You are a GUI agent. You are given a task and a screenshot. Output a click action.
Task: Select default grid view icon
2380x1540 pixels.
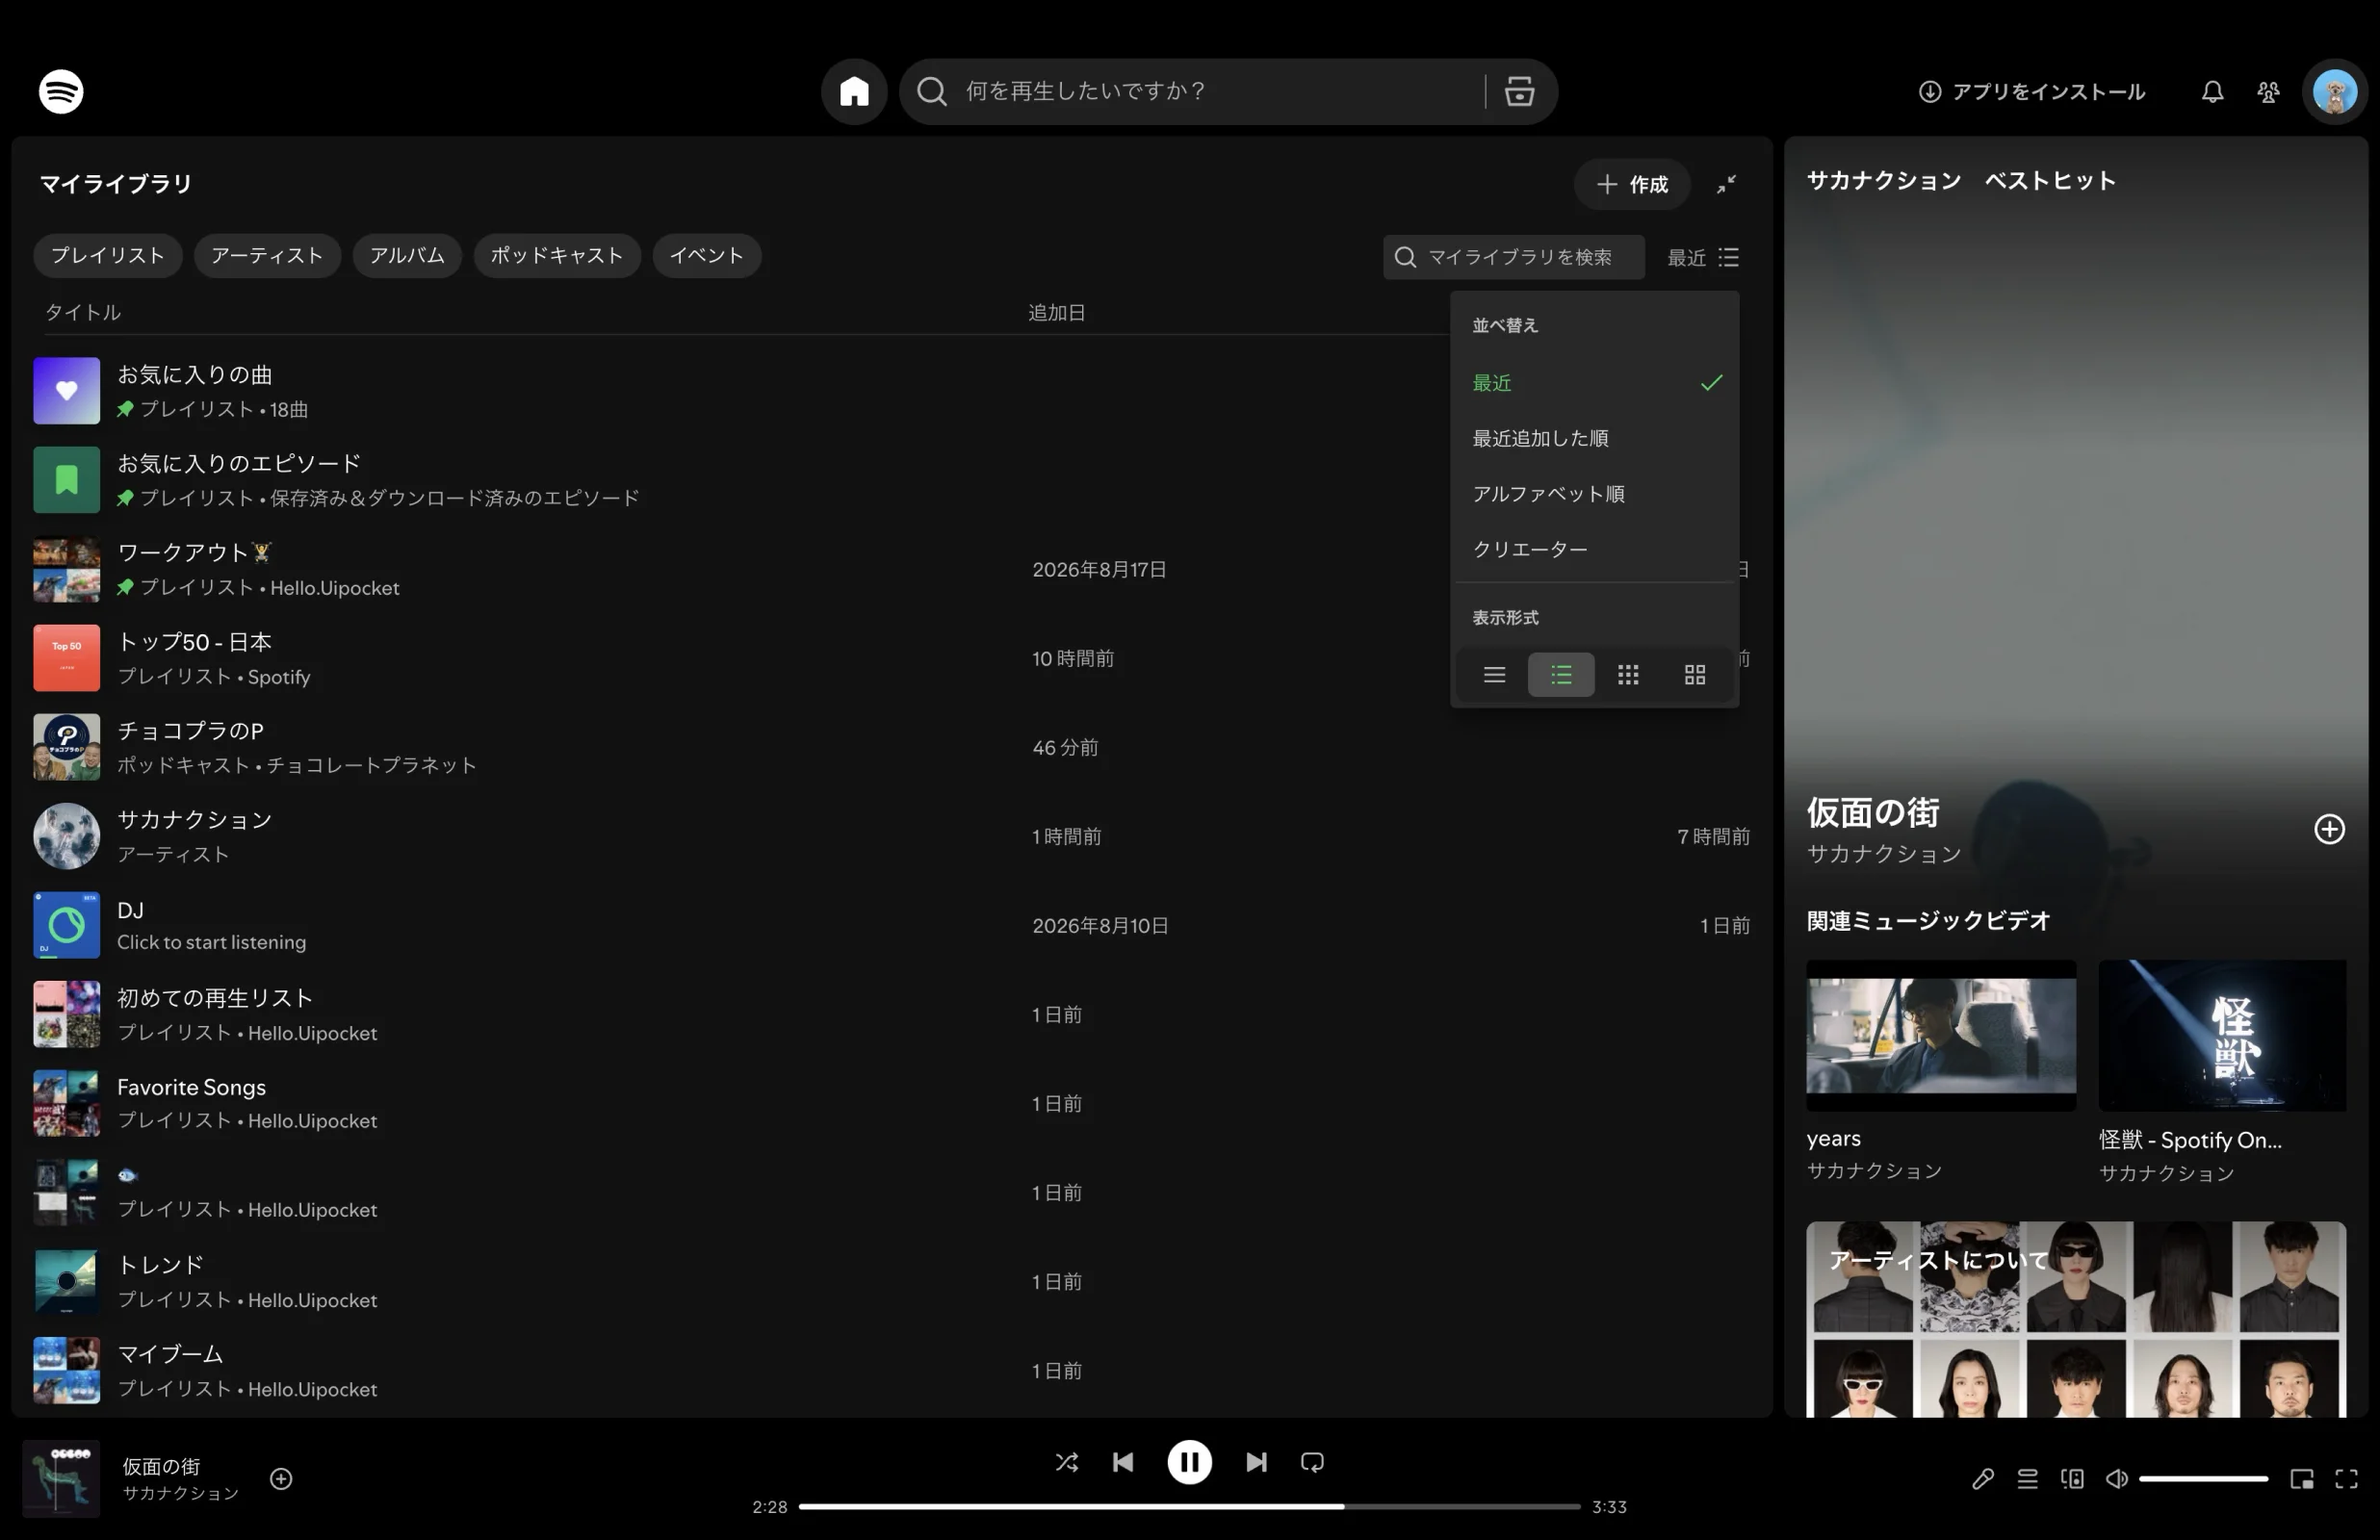coord(1695,675)
